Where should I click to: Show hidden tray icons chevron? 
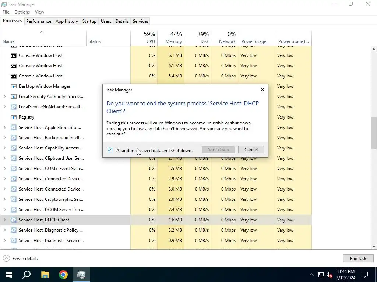311,275
